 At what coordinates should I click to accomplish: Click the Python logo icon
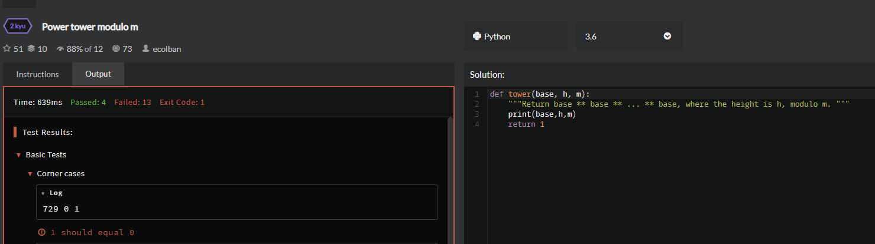477,36
